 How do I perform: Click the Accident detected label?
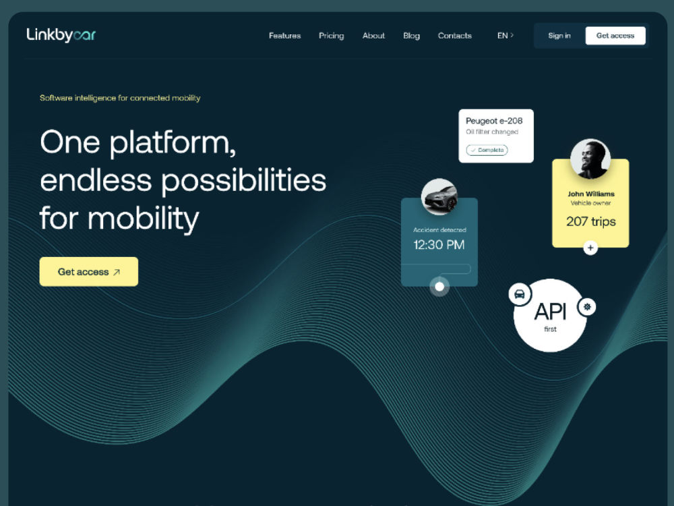pyautogui.click(x=439, y=230)
